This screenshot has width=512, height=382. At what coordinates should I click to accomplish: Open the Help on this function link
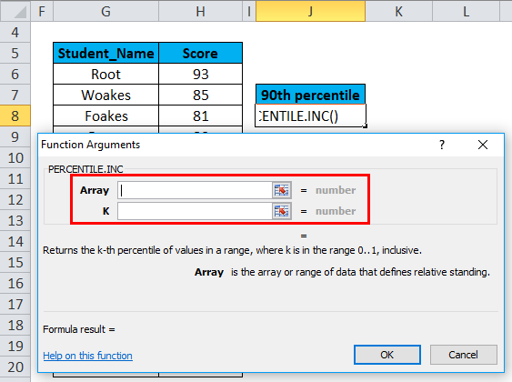(x=87, y=356)
